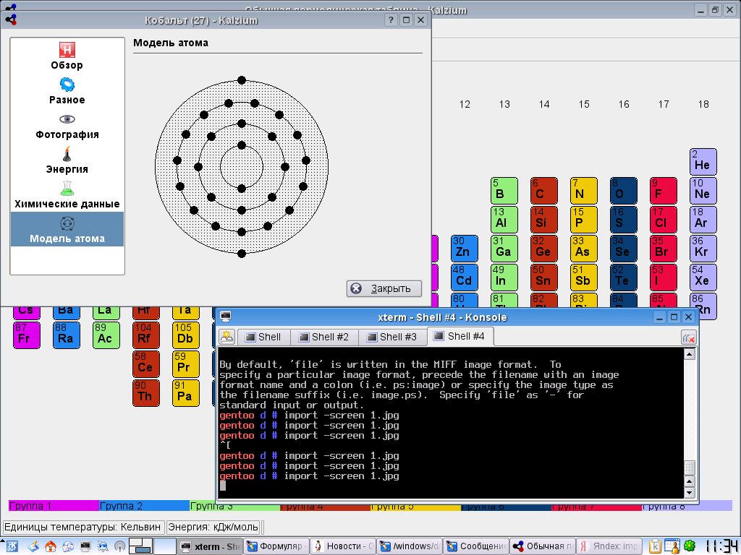
Task: Select Модель атома in the sidebar
Action: click(67, 229)
